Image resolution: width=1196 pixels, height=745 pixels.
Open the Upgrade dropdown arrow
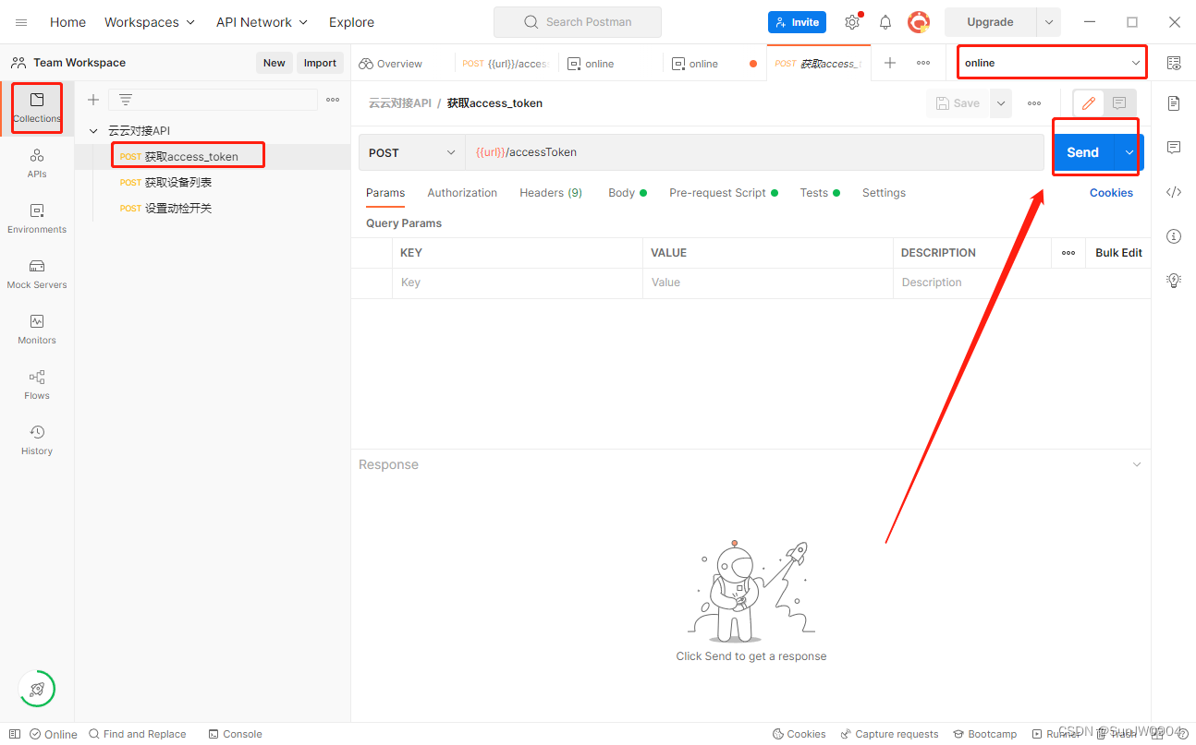(1049, 22)
